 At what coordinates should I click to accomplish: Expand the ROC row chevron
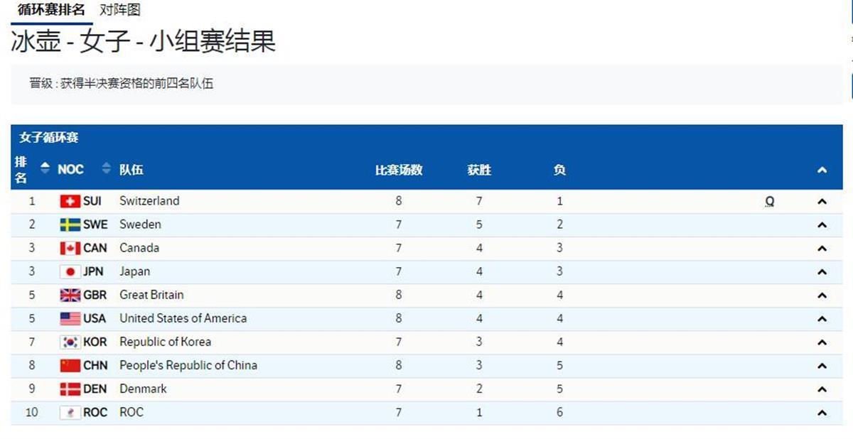(822, 413)
